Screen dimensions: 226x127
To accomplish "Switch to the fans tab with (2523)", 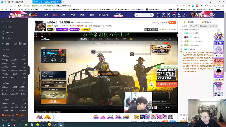I will [203, 26].
